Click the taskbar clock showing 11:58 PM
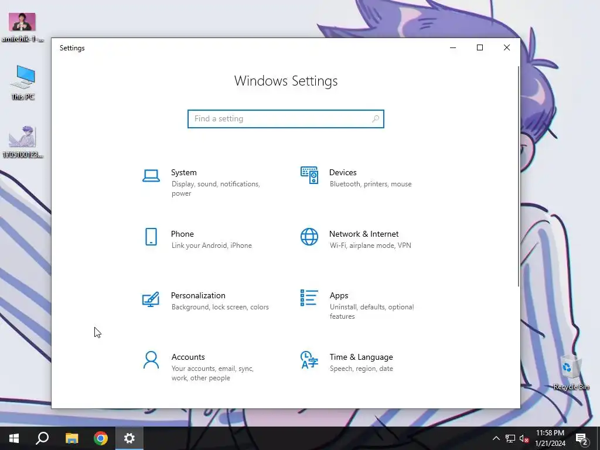600x450 pixels. tap(550, 438)
